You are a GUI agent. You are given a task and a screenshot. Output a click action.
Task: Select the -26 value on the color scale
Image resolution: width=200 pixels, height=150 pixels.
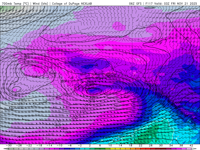coord(19,145)
